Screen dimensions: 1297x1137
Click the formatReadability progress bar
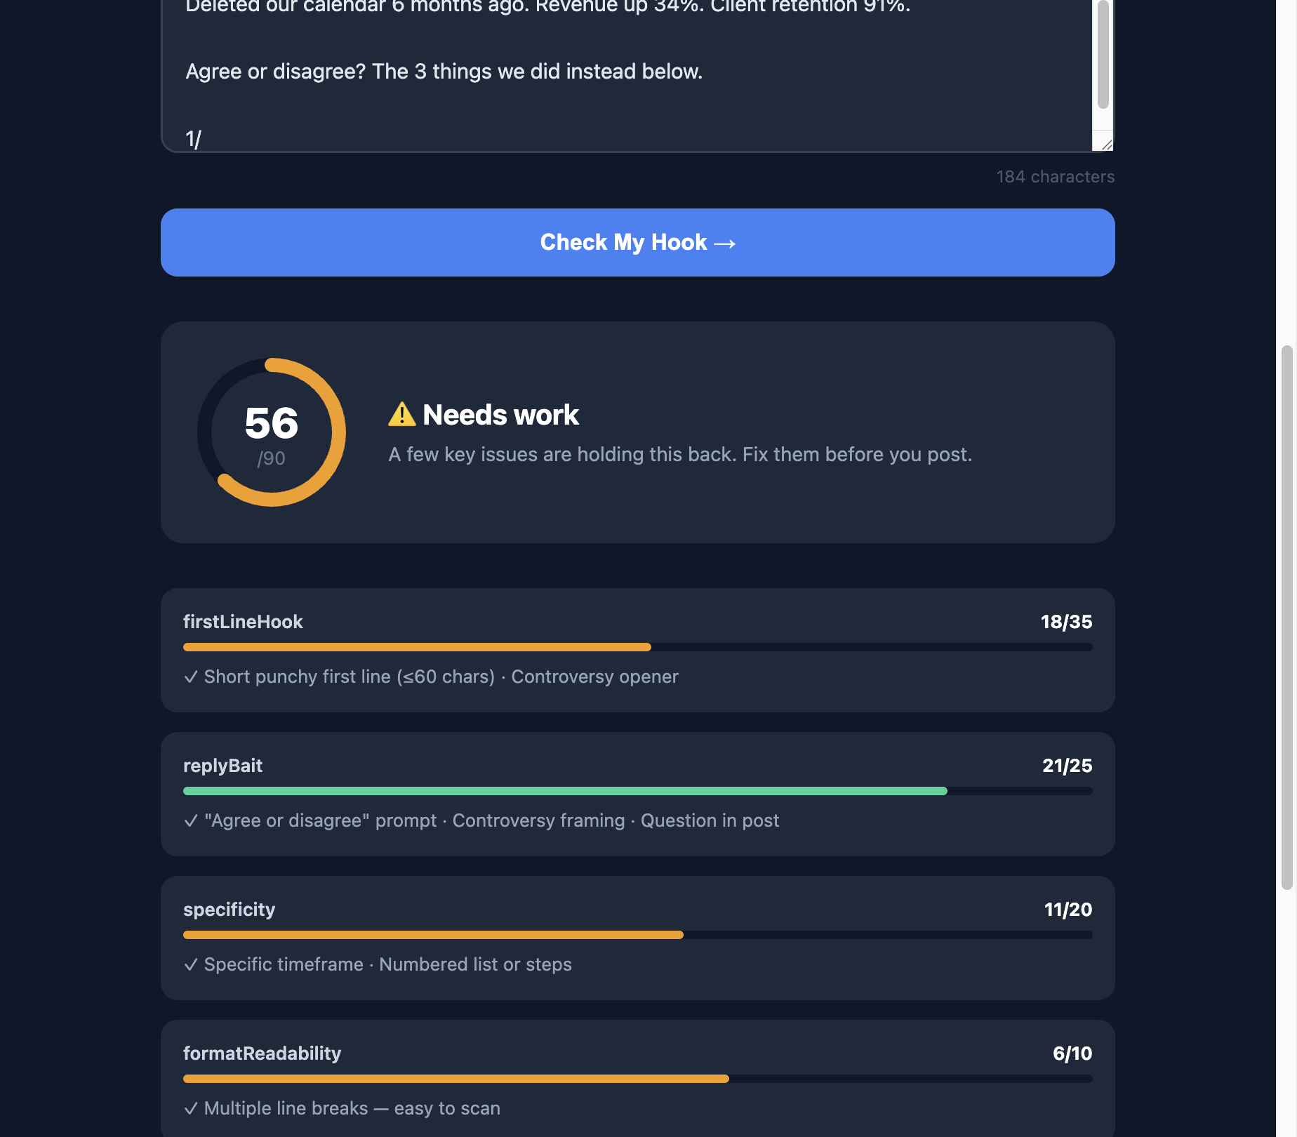point(456,1079)
